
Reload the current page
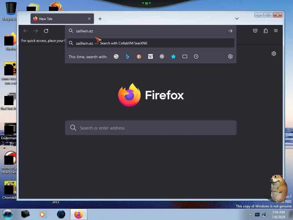click(46, 31)
